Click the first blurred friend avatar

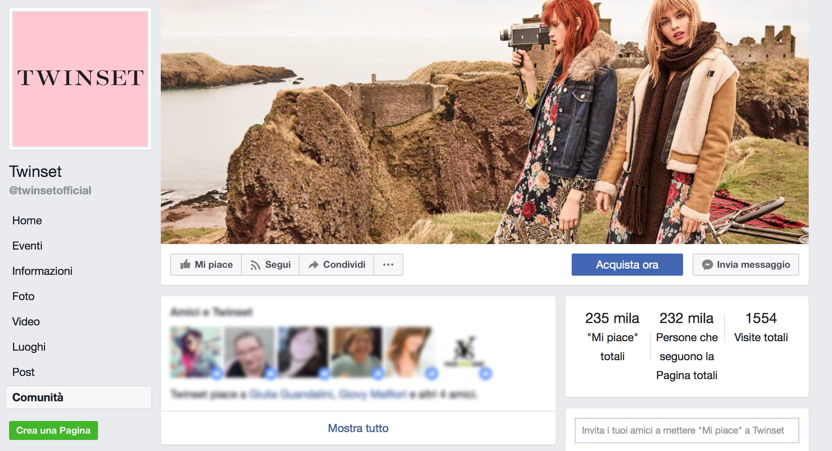[x=196, y=351]
